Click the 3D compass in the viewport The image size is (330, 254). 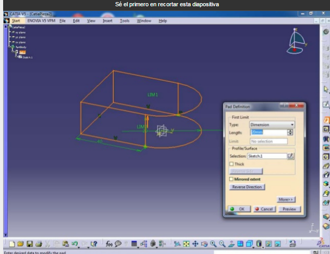click(297, 41)
